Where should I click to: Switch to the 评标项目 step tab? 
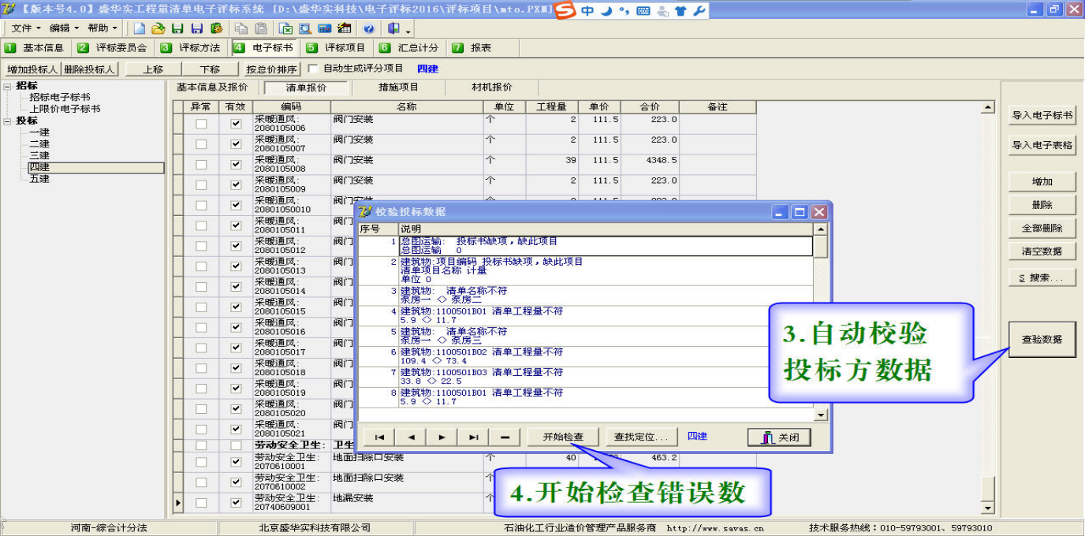[337, 48]
